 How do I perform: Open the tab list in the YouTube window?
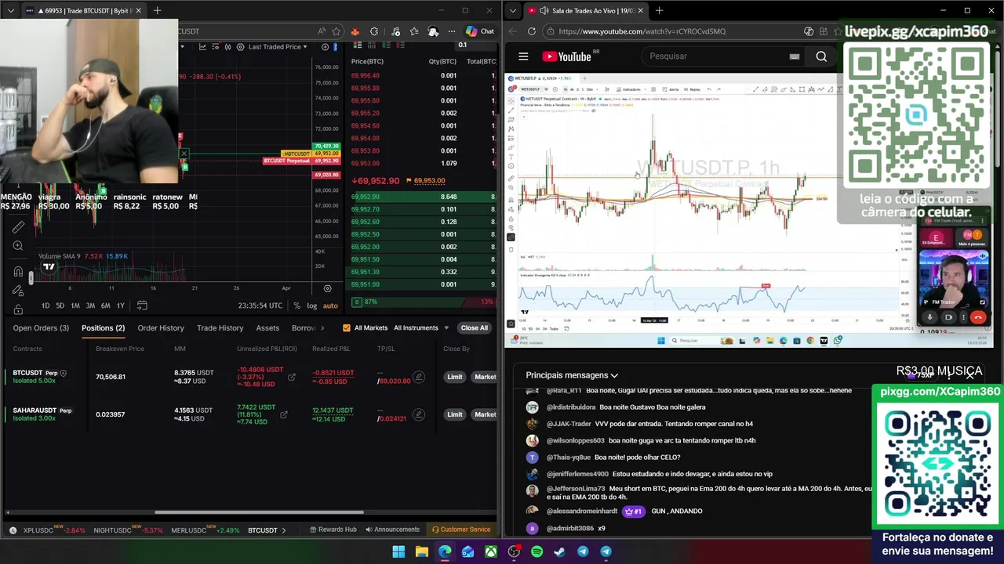coord(512,10)
